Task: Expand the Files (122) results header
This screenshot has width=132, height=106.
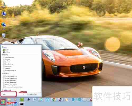Action: (6, 73)
